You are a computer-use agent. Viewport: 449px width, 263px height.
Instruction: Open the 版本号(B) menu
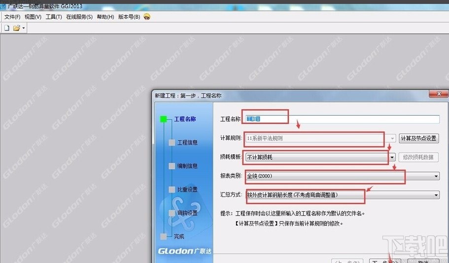pyautogui.click(x=129, y=17)
